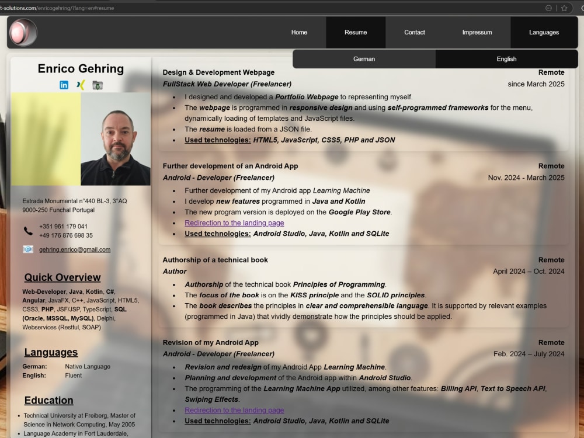Screen dimensions: 584x438
Task: Click the round three-dot icon in address bar
Action: 548,8
